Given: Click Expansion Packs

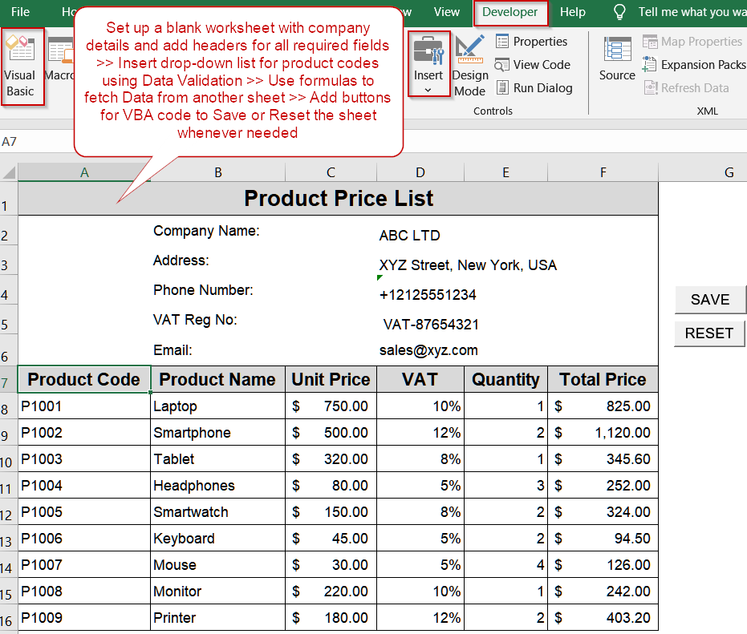Looking at the screenshot, I should 694,65.
